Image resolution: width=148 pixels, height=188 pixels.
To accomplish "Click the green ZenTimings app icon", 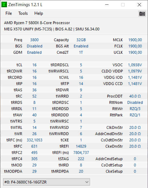I will (4, 5).
